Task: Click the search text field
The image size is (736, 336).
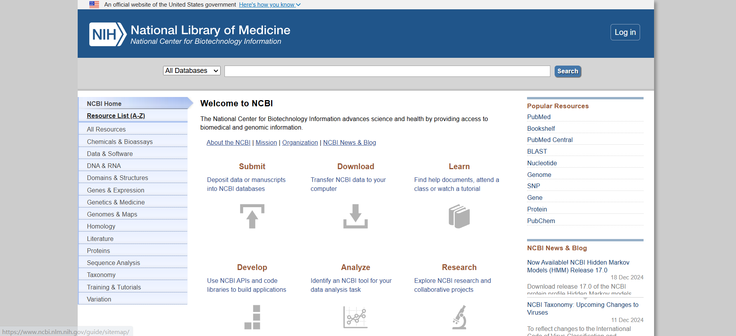Action: coord(387,71)
